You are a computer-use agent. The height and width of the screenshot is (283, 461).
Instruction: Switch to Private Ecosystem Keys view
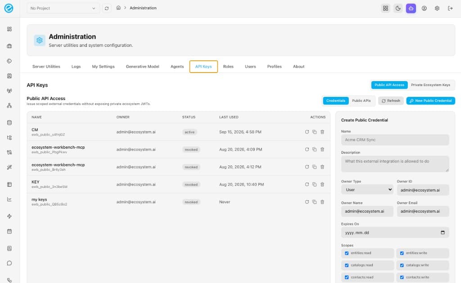(x=430, y=85)
